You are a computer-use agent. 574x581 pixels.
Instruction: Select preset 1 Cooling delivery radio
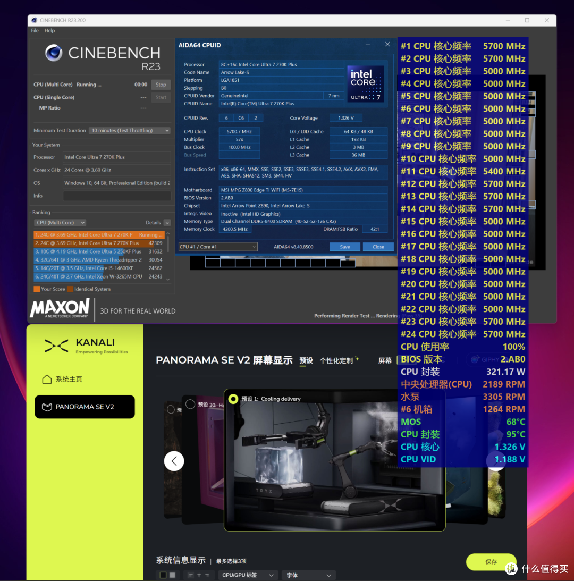pos(233,399)
